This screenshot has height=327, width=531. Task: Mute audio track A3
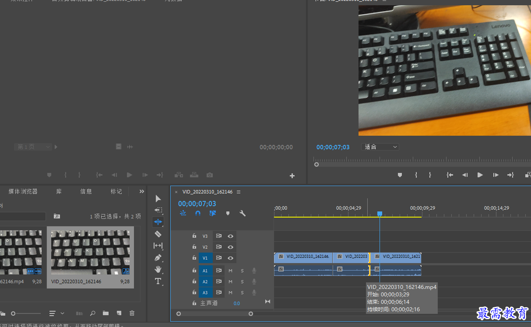[x=230, y=292]
